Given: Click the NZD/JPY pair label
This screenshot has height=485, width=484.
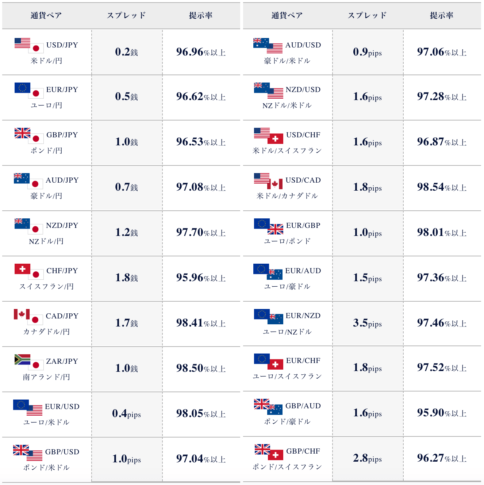Looking at the screenshot, I should tap(62, 225).
